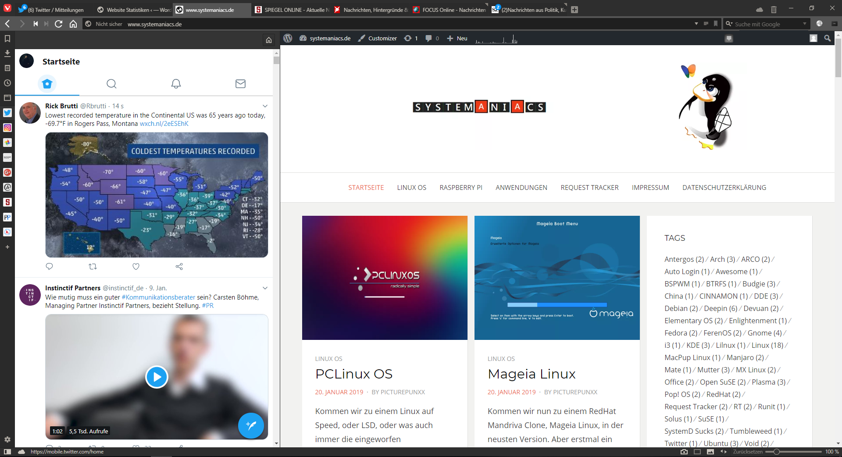
Task: Open Twitter direct messages envelope icon
Action: 240,84
